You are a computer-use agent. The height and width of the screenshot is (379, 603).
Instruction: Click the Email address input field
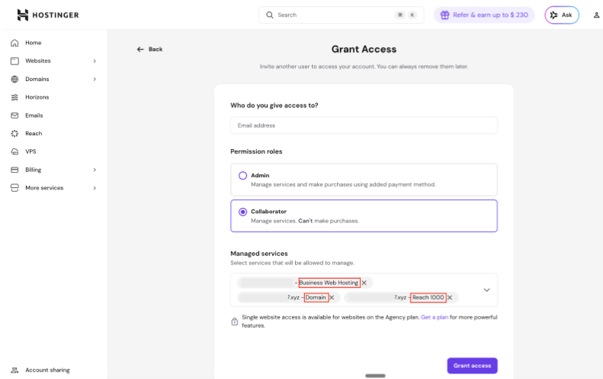(x=364, y=125)
